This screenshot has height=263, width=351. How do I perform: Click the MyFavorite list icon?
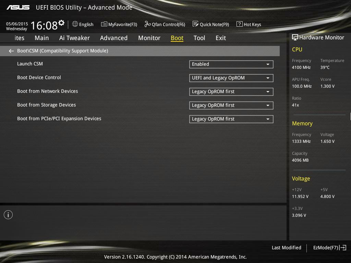click(104, 24)
